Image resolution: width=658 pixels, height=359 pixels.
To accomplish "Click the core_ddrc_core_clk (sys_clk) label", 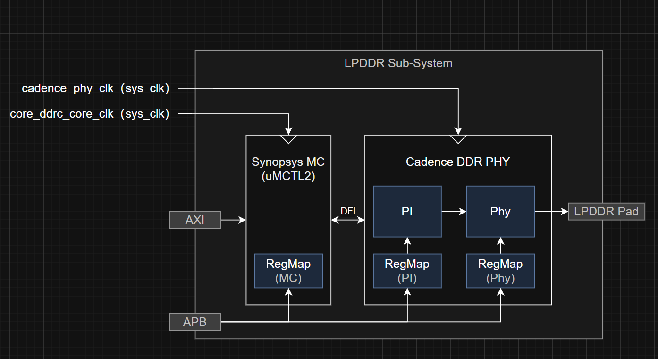I will point(90,114).
